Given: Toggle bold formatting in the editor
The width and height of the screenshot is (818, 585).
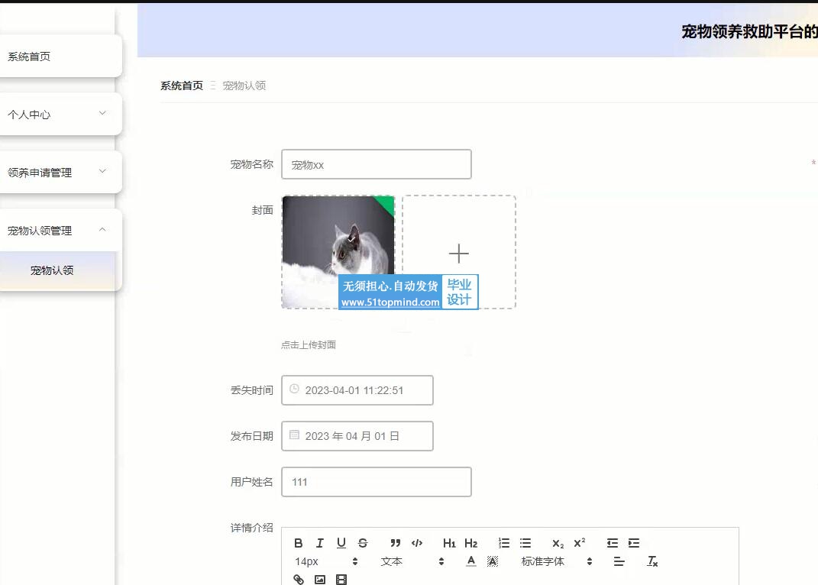Looking at the screenshot, I should [299, 543].
